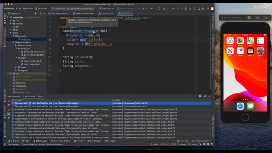Open Calendar app on the simulator home screen
Image resolution: width=272 pixels, height=153 pixels.
230,41
